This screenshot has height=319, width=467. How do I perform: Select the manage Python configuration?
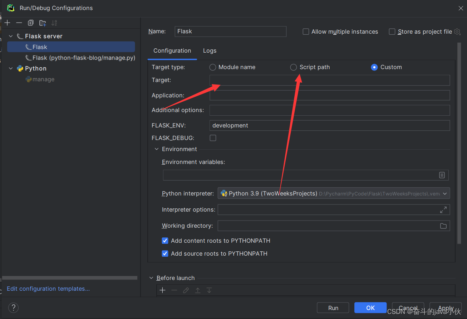40,79
